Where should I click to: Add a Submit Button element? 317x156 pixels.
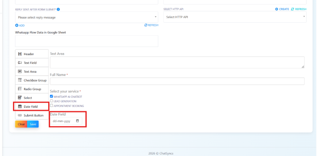coord(32,115)
